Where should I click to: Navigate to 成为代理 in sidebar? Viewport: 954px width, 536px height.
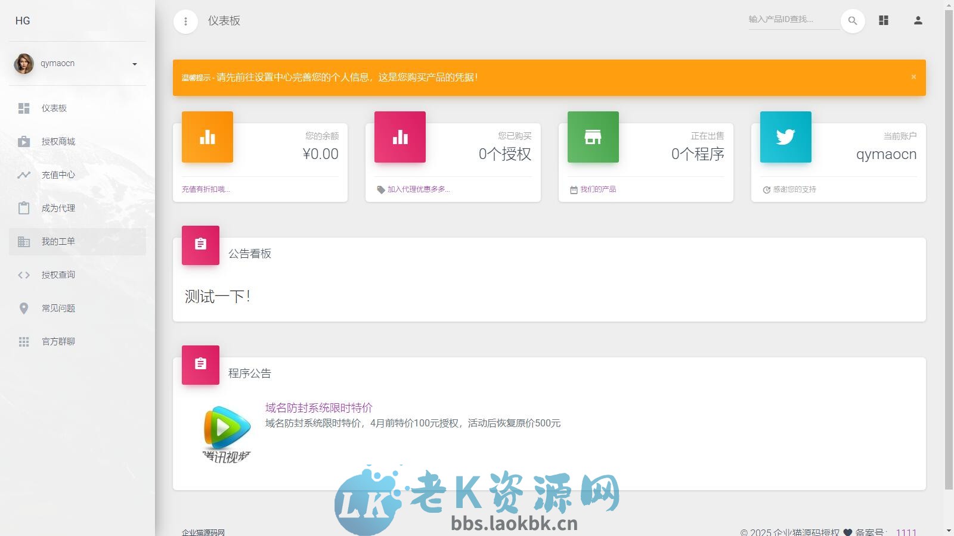(58, 208)
